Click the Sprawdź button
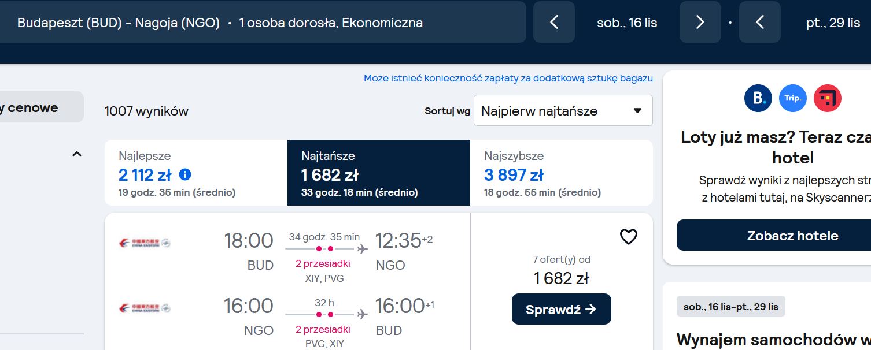This screenshot has height=350, width=871. (562, 309)
